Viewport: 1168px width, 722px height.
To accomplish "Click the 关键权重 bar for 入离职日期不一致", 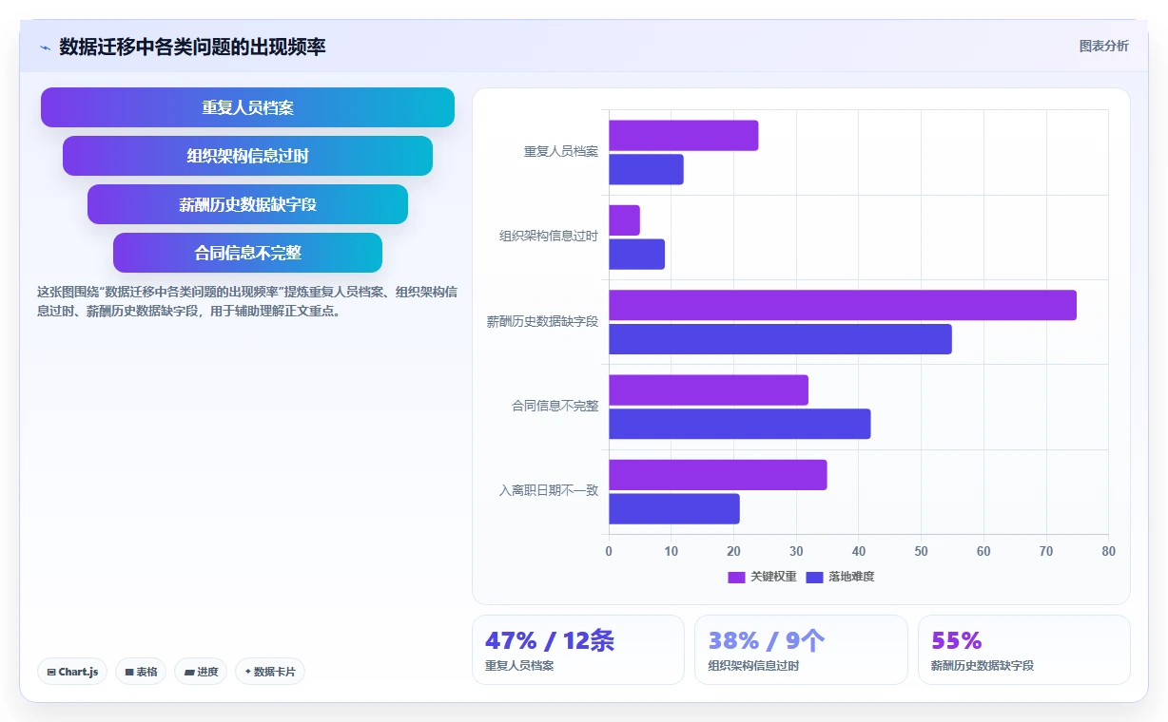I will (x=718, y=475).
